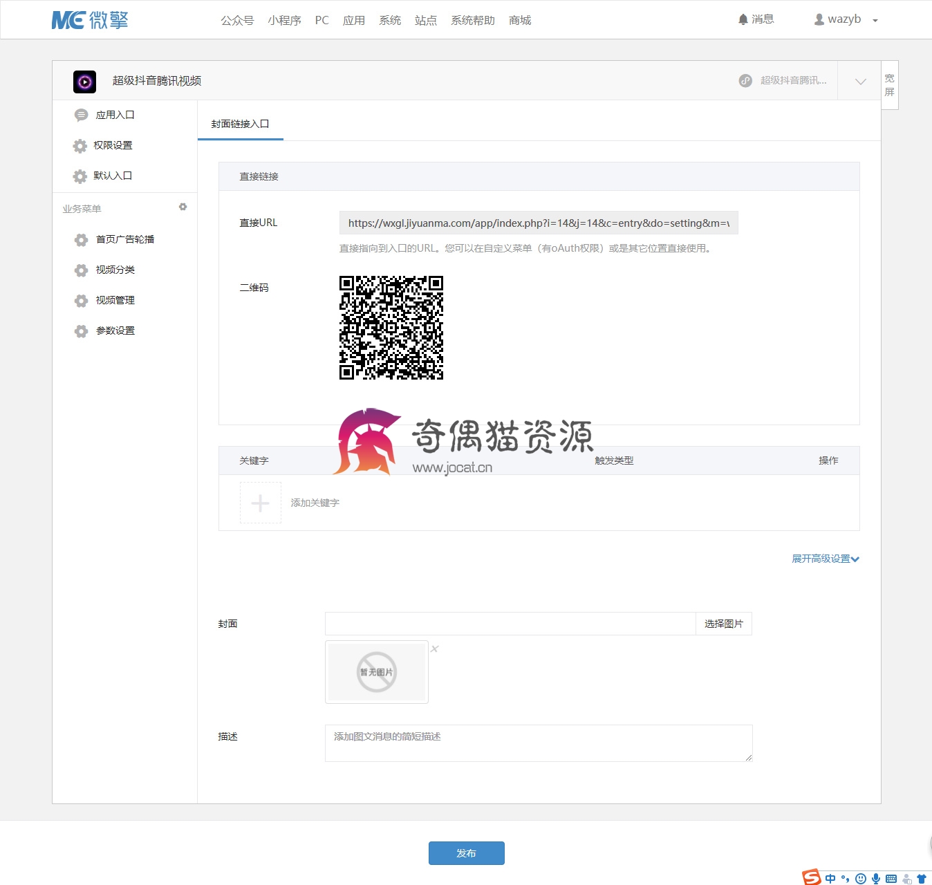The height and width of the screenshot is (885, 932).
Task: Open the 公众号 menu
Action: (237, 20)
